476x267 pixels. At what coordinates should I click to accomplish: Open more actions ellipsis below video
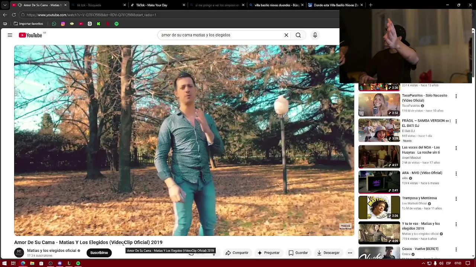click(x=350, y=253)
